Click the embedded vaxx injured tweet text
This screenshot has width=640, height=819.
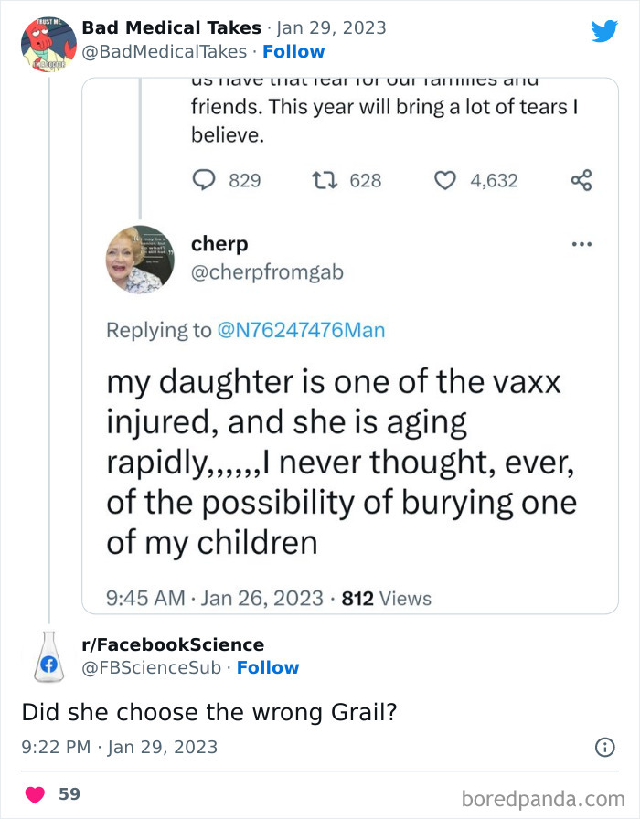click(x=340, y=463)
